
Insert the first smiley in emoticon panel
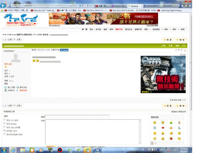[x=155, y=123]
